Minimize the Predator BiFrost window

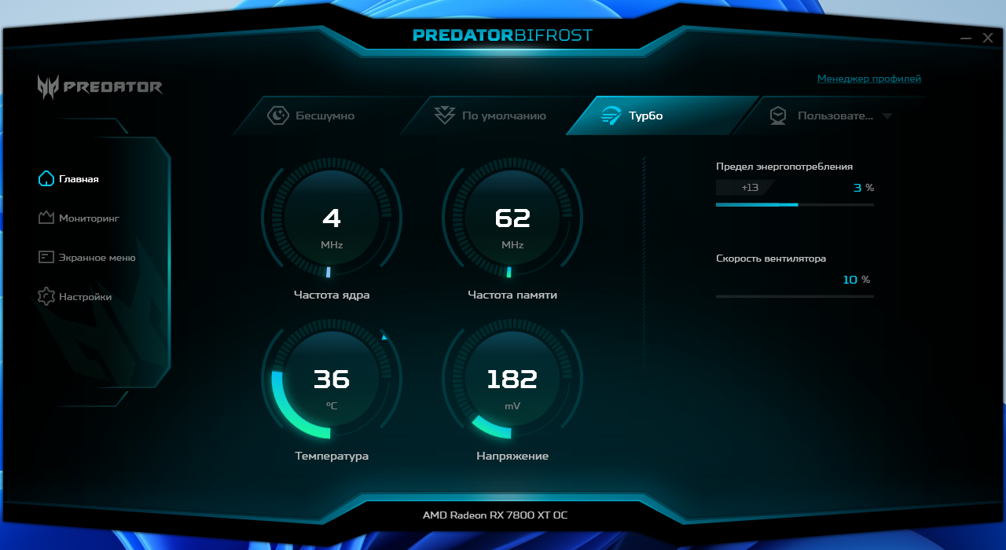[x=966, y=38]
